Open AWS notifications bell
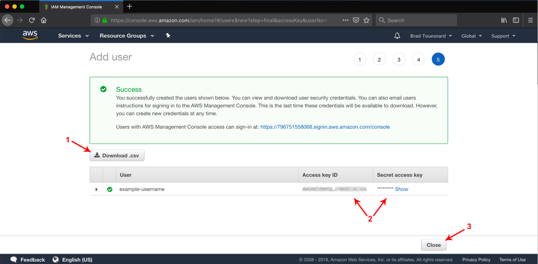 pyautogui.click(x=397, y=36)
